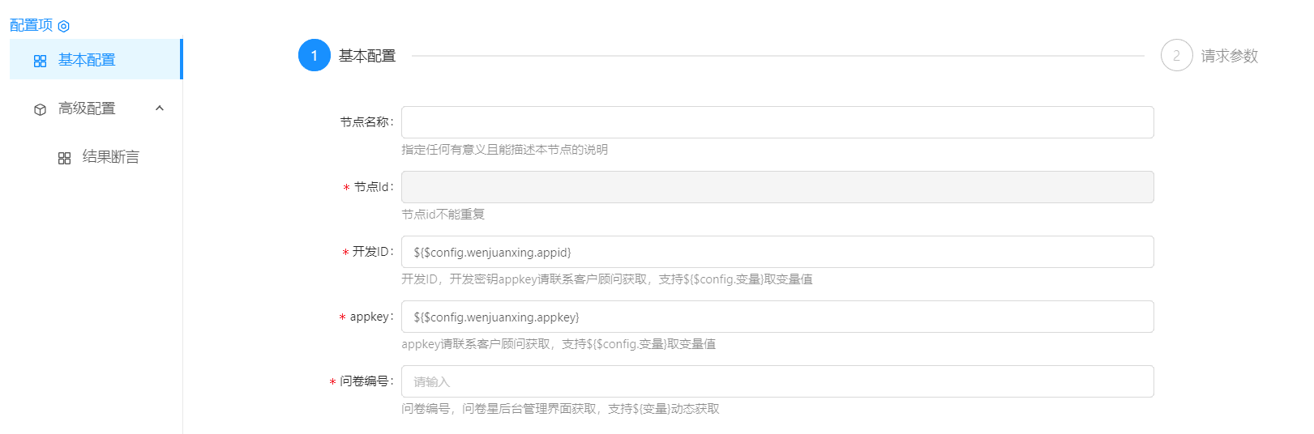Click the appkey input field
This screenshot has height=434, width=1314.
click(777, 317)
